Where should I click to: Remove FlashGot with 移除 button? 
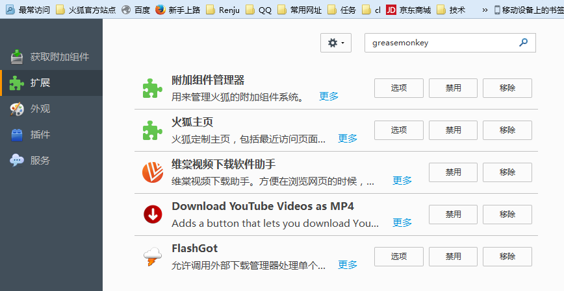[507, 257]
